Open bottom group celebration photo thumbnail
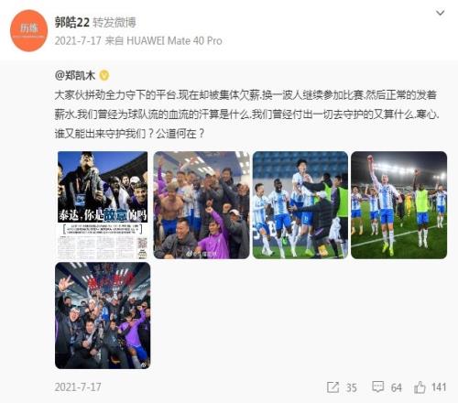This screenshot has width=458, height=403. (103, 315)
